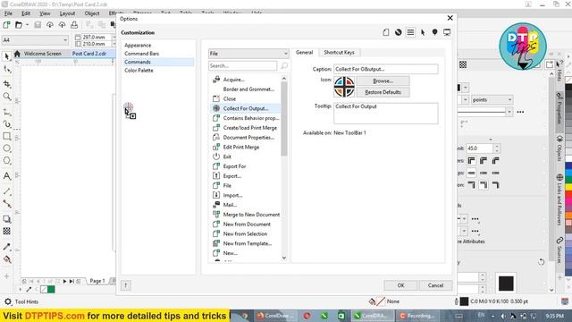Viewport: 572px width, 322px height.
Task: Open the View menu
Action: tap(45, 13)
